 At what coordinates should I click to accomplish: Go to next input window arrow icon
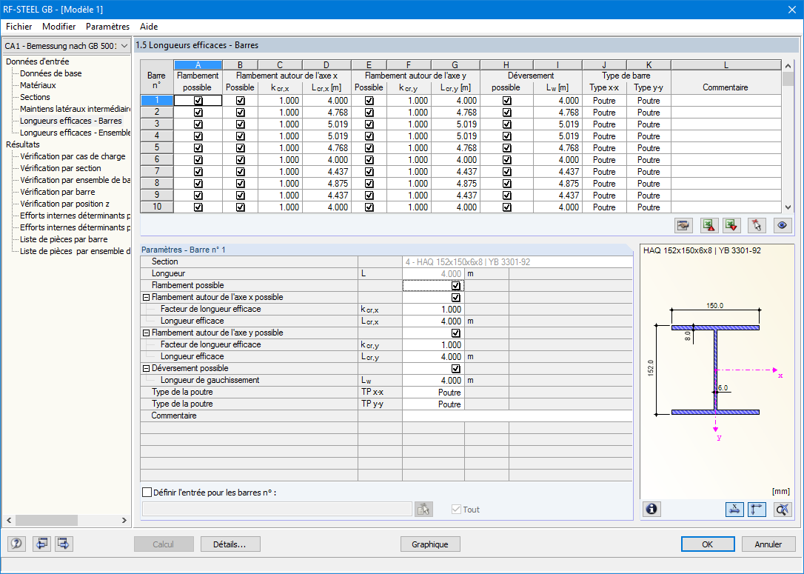point(64,543)
